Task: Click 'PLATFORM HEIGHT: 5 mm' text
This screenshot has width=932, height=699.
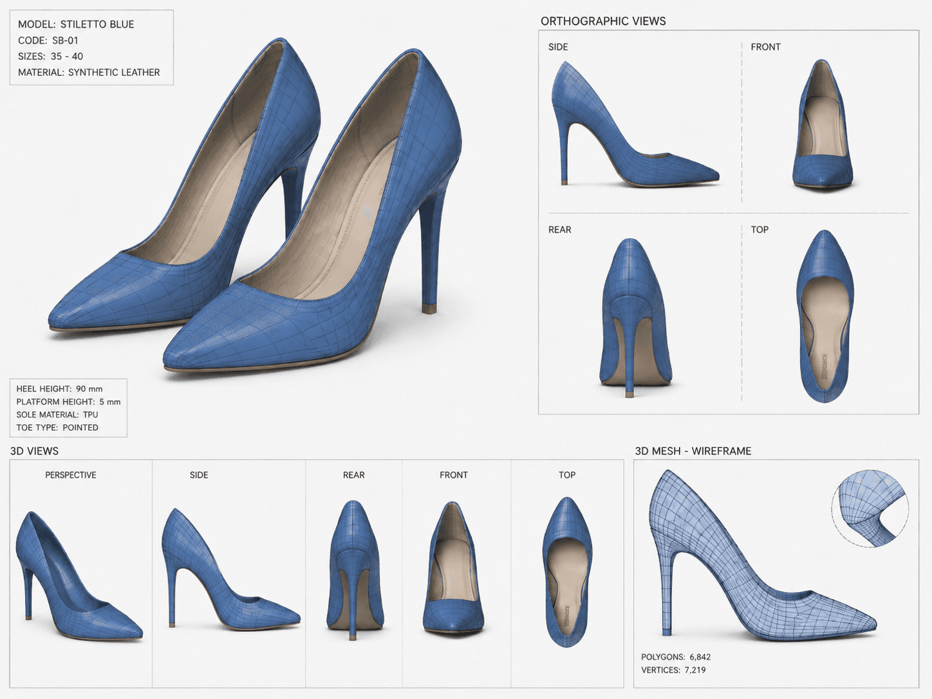Action: pos(68,402)
